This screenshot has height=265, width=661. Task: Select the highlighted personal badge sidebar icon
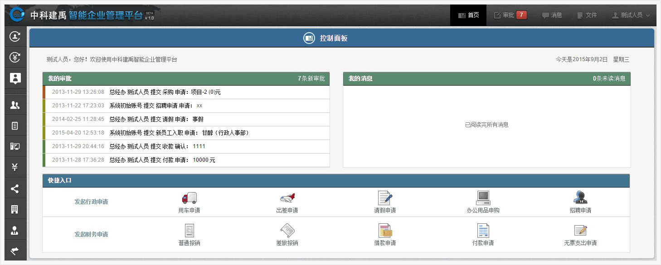(15, 78)
